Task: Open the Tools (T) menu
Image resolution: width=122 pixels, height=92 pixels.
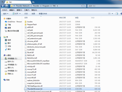Action: click(x=27, y=10)
